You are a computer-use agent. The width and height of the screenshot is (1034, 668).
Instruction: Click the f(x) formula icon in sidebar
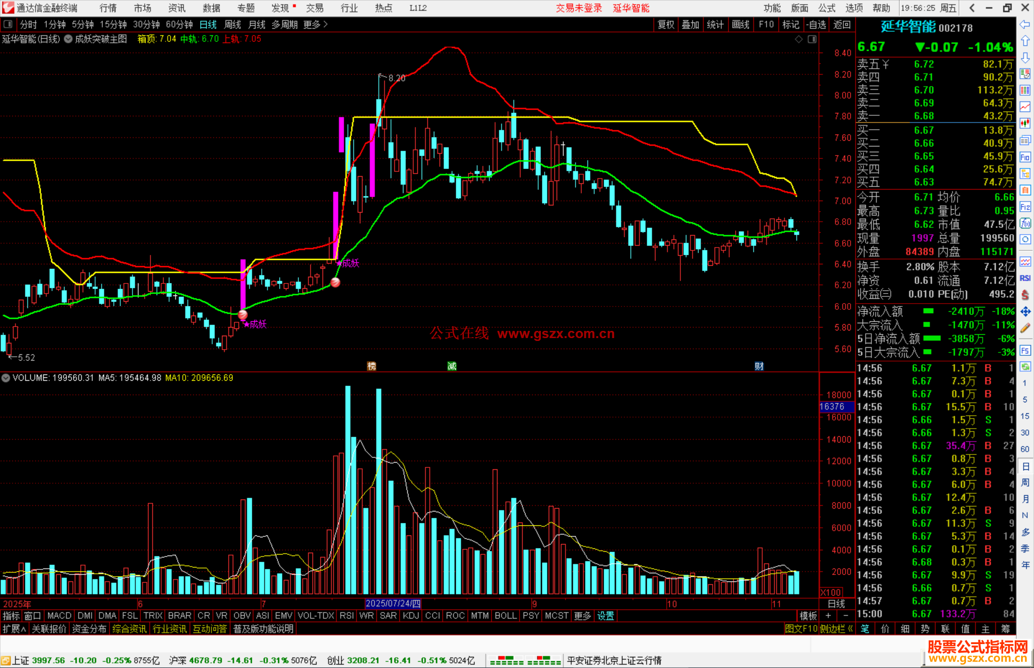click(x=1025, y=224)
